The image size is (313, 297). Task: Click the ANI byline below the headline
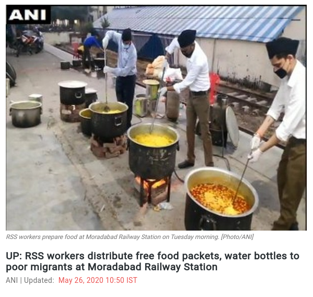[12, 280]
